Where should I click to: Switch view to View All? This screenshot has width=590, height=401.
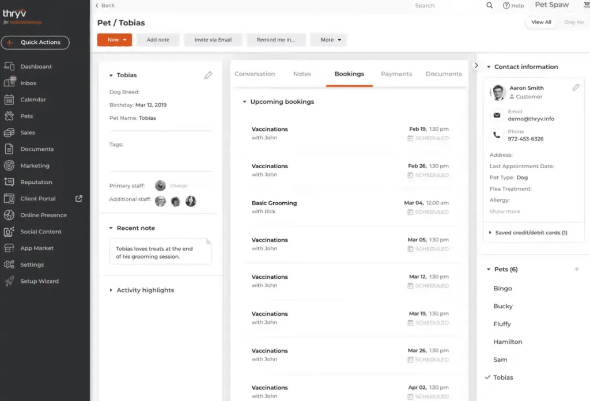pos(540,22)
